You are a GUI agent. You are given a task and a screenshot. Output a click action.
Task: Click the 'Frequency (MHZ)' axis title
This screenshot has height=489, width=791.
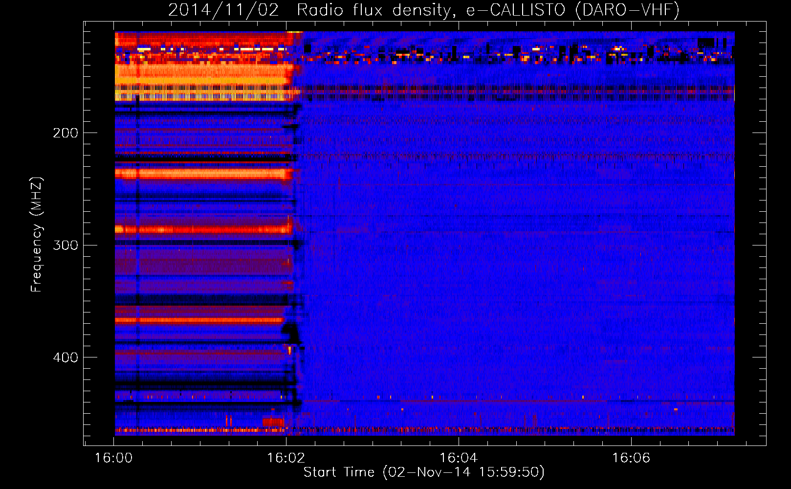37,234
